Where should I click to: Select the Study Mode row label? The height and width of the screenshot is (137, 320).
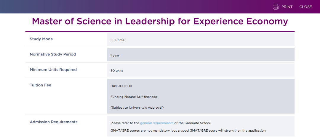pos(41,39)
